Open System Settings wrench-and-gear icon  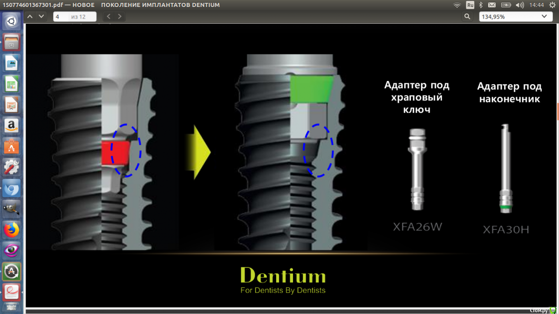point(12,167)
